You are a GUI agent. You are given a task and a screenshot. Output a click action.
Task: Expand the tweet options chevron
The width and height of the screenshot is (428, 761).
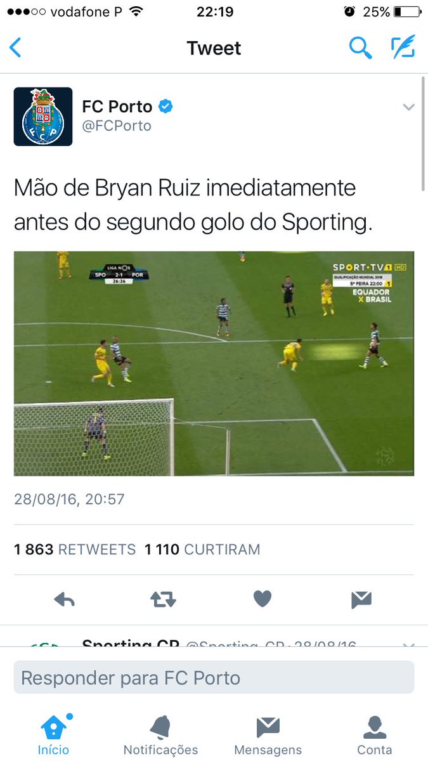409,107
